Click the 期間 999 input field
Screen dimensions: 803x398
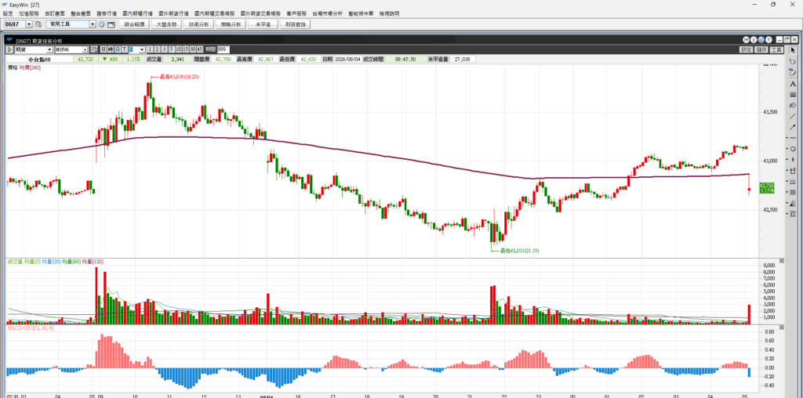tap(223, 49)
